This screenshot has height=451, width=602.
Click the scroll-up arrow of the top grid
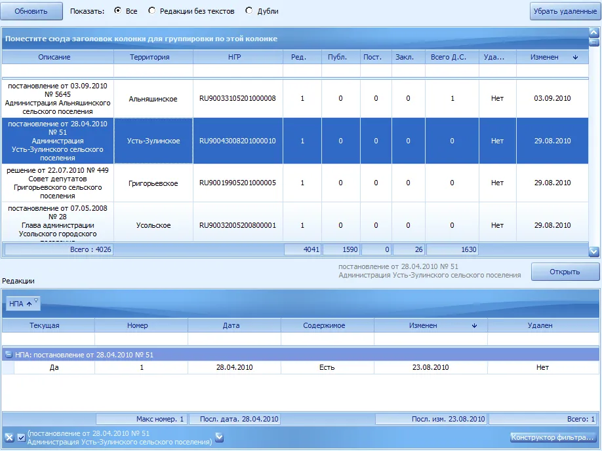click(593, 32)
